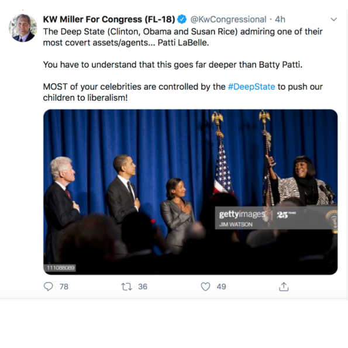Open the tweet via the 4h timestamp
The width and height of the screenshot is (348, 348).
click(x=280, y=19)
